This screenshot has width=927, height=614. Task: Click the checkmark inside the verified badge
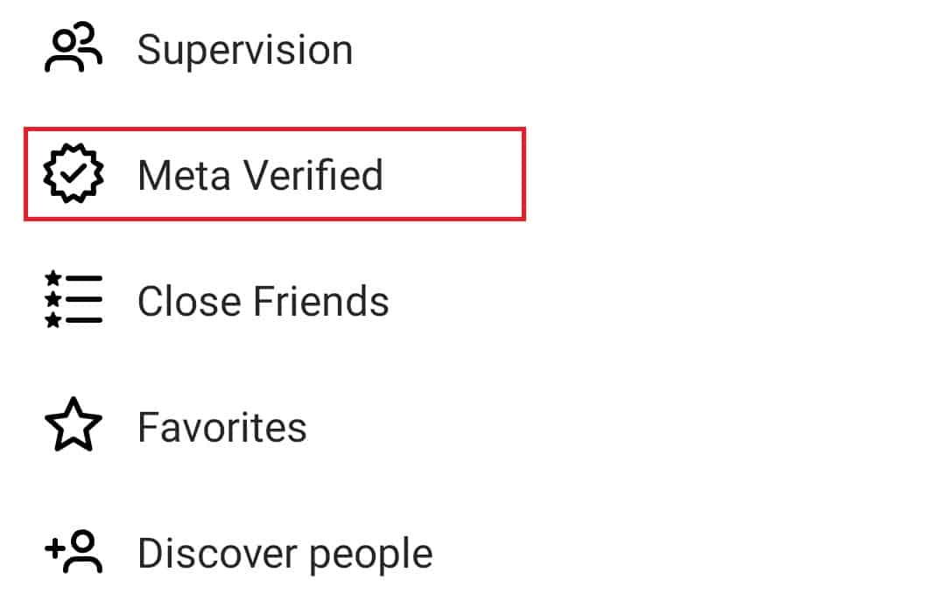click(x=74, y=175)
